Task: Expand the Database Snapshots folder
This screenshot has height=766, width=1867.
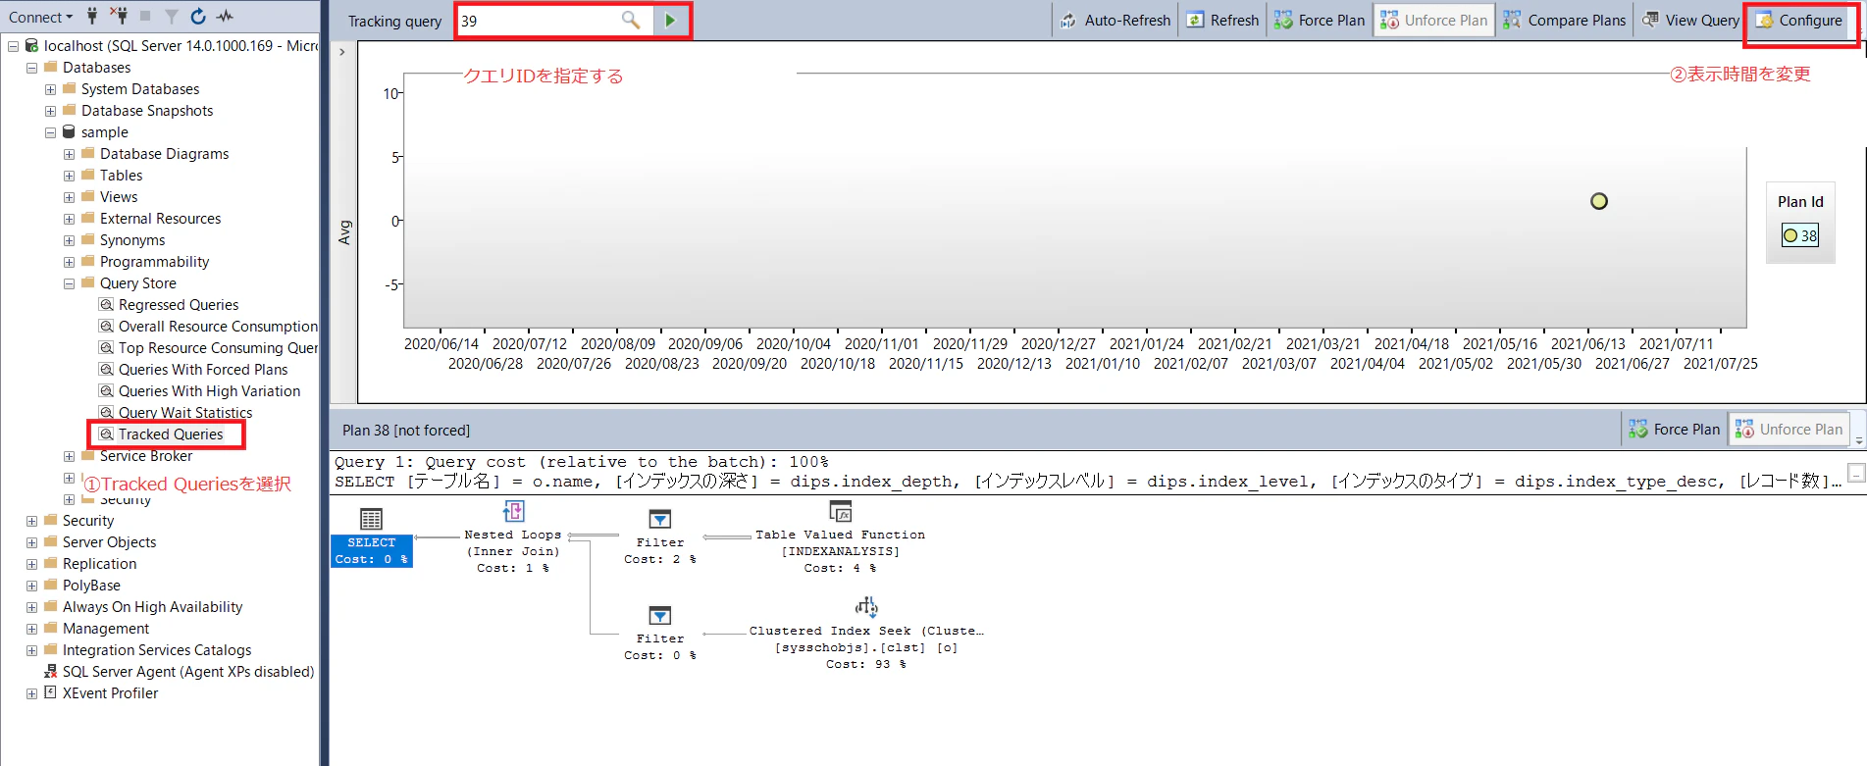Action: pyautogui.click(x=50, y=111)
